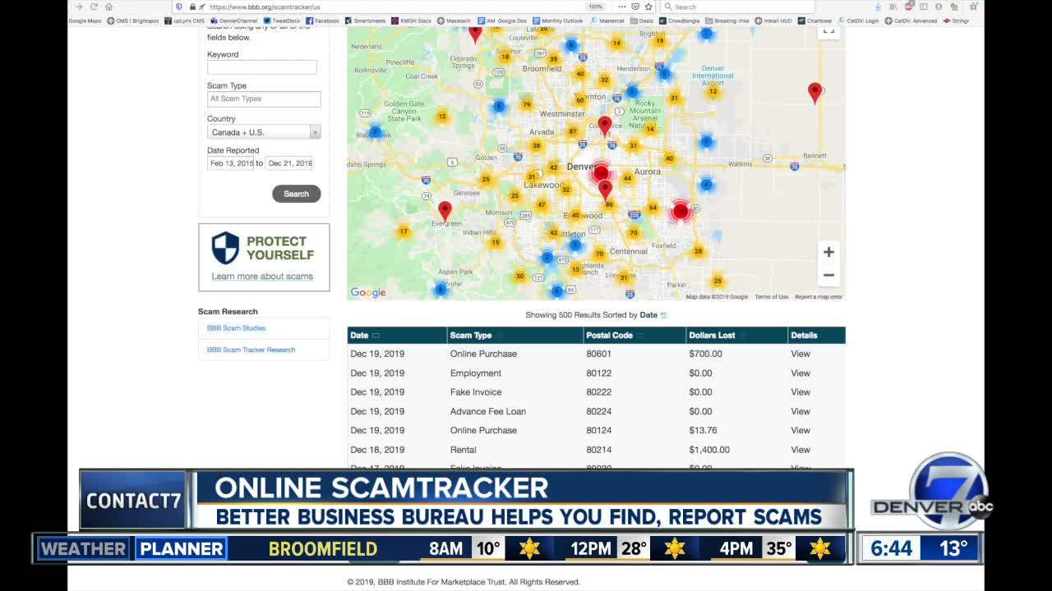Zoom in on the map with plus icon
This screenshot has width=1052, height=591.
pyautogui.click(x=828, y=252)
